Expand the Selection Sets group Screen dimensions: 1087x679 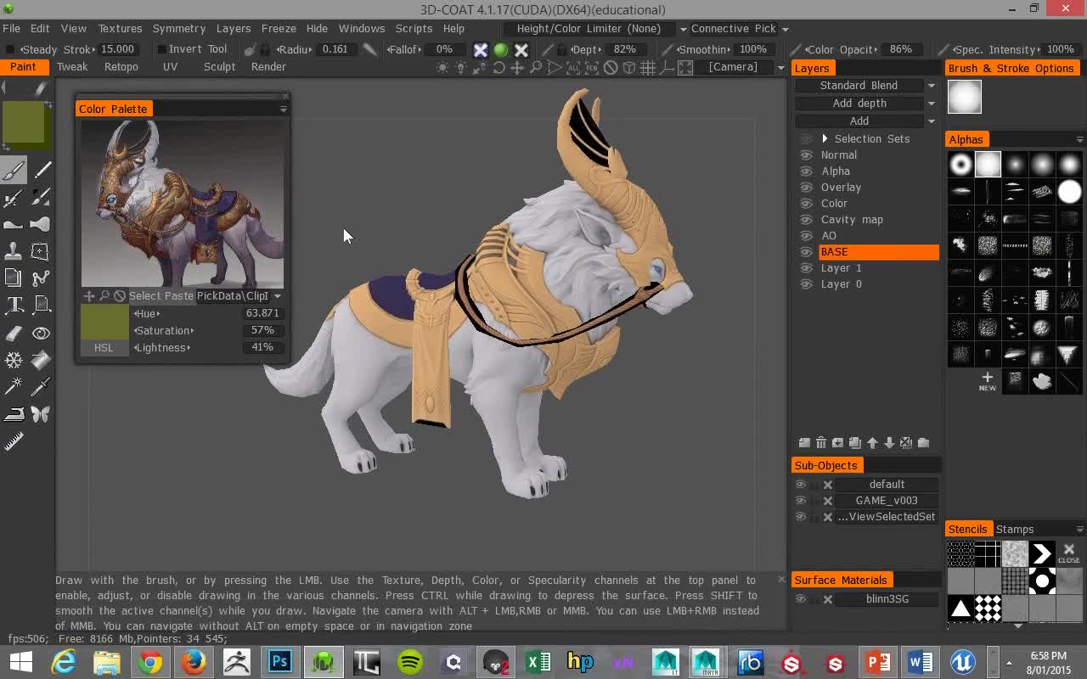[x=825, y=139]
